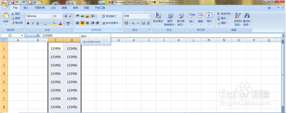Toggle italic formatting
The width and height of the screenshot is (286, 113).
(x=33, y=23)
